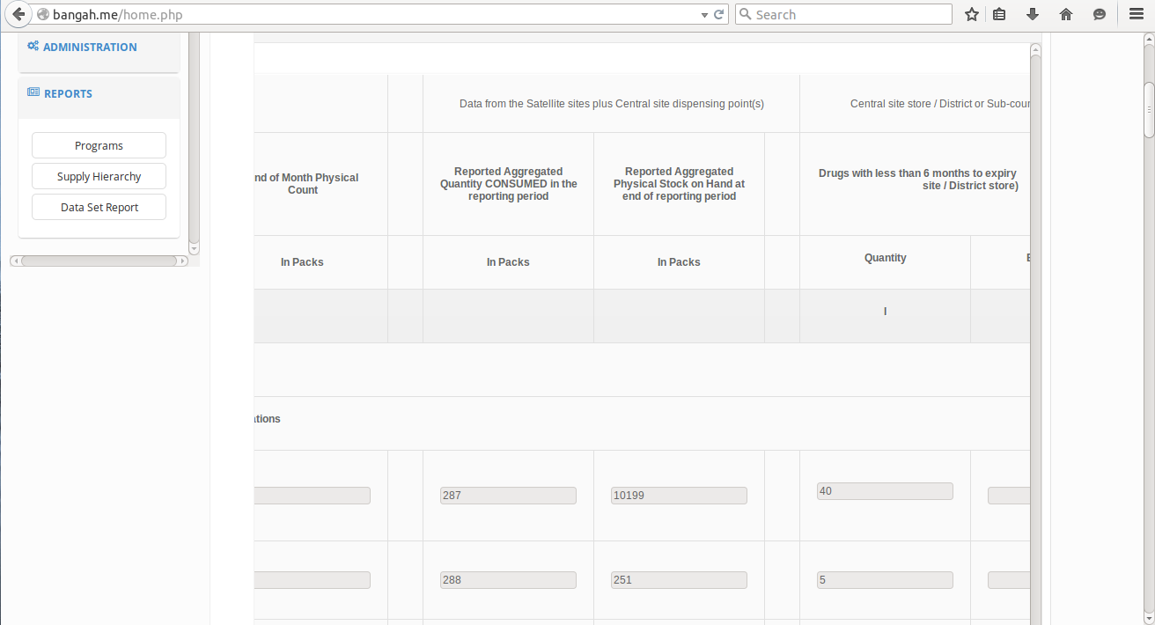Open the Programs report
1155x625 pixels.
tap(99, 145)
